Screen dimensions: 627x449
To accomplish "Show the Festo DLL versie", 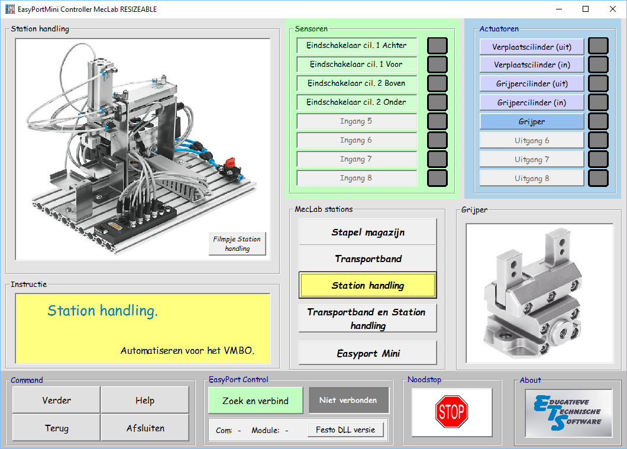I will click(345, 430).
